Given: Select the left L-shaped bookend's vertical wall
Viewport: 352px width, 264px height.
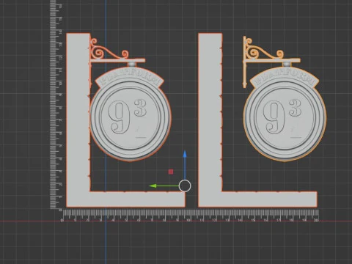Looking at the screenshot, I should coord(78,112).
